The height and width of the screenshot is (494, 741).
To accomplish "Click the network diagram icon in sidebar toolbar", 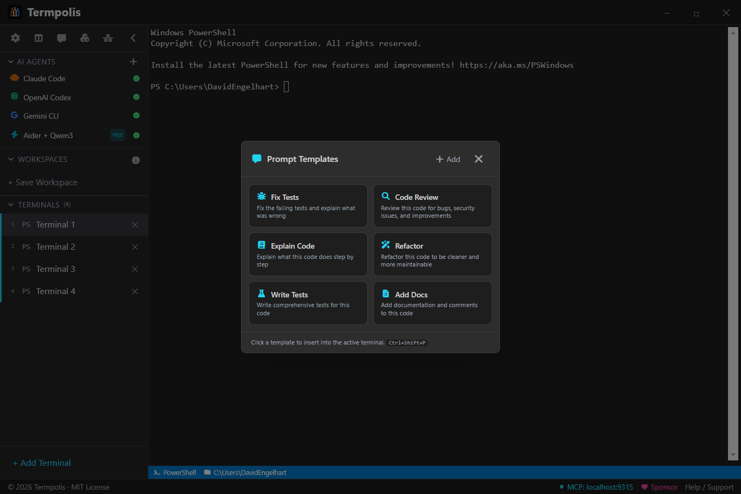I will 108,38.
